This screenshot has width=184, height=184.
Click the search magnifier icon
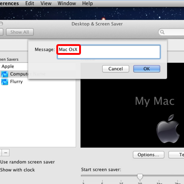click(x=162, y=32)
